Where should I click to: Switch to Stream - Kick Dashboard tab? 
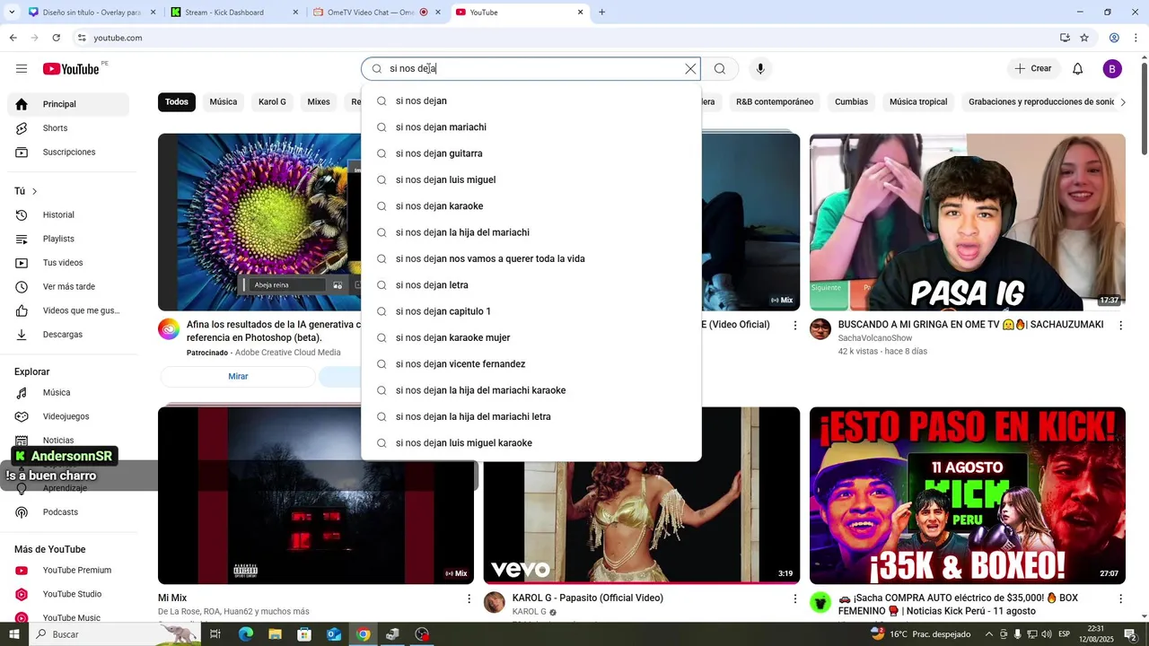coord(235,13)
